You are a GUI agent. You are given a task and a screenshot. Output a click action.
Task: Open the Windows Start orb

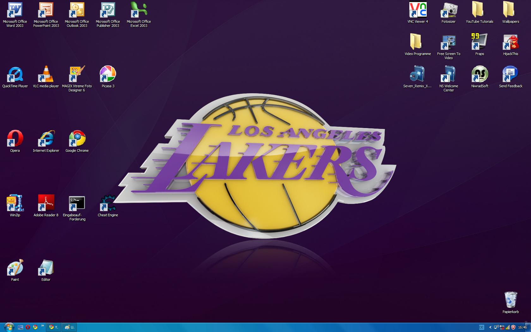(9, 327)
